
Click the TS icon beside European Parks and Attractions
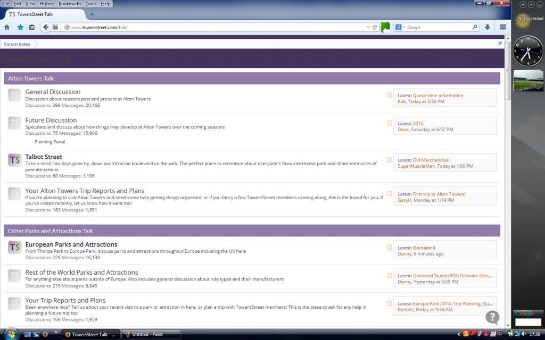point(14,247)
